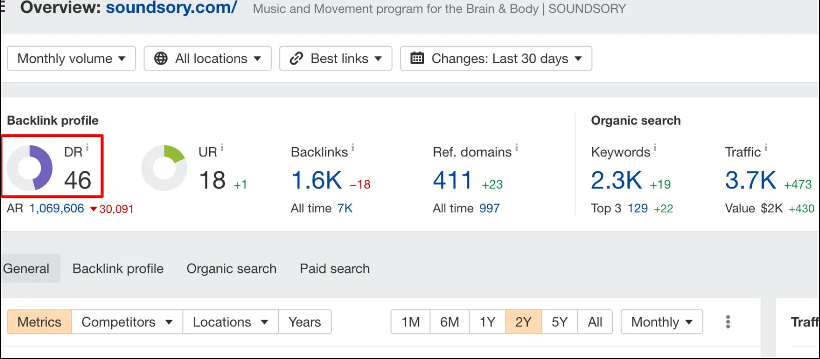This screenshot has height=359, width=820.
Task: Open the All locations dropdown
Action: 208,58
